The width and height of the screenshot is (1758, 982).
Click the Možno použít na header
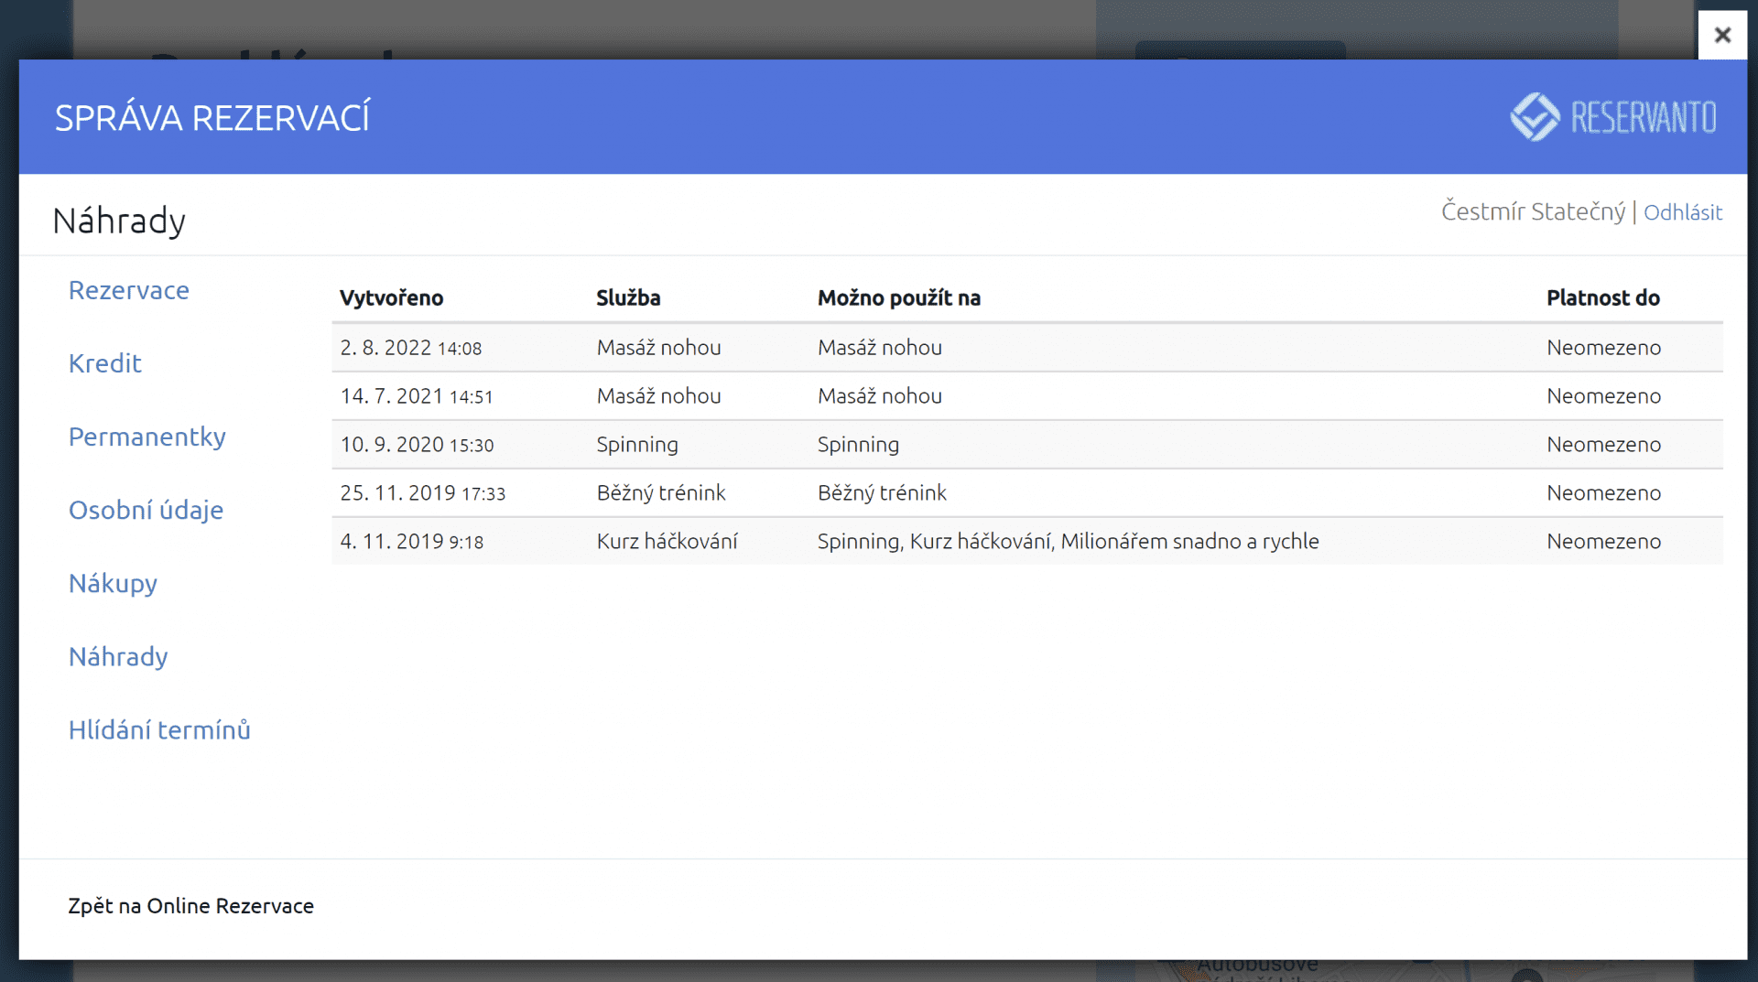coord(898,297)
